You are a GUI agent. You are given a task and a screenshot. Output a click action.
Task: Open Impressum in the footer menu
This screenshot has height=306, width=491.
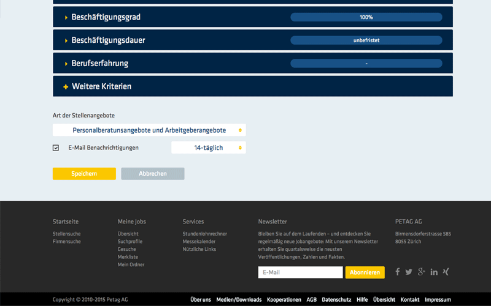tap(438, 300)
